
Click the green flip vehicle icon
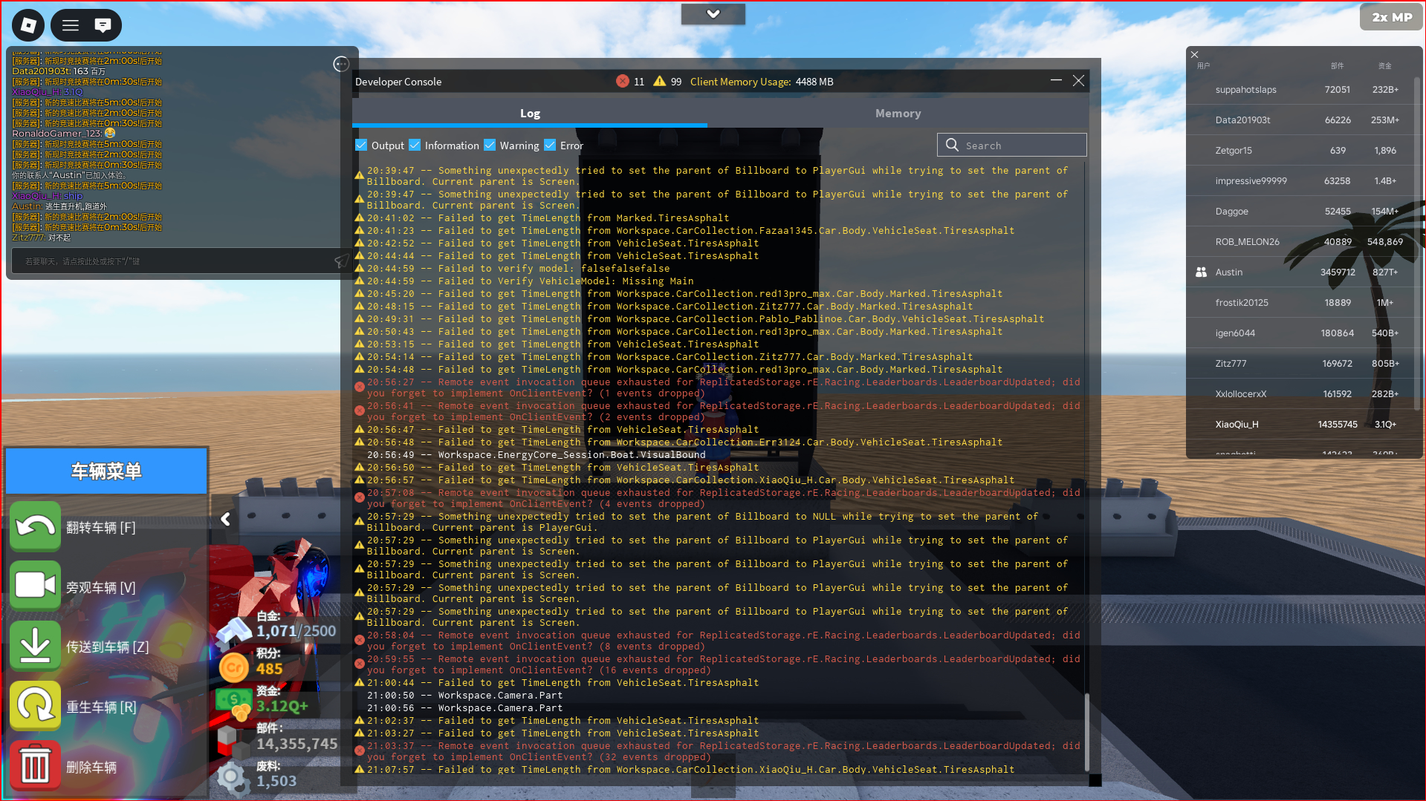pyautogui.click(x=35, y=526)
